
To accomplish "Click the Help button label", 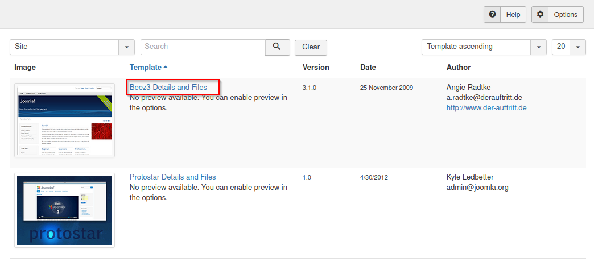I will (x=513, y=15).
